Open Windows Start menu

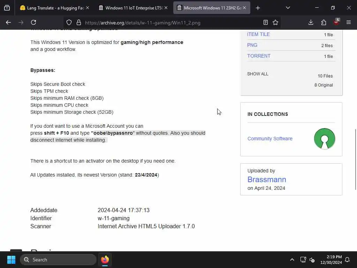[11, 260]
